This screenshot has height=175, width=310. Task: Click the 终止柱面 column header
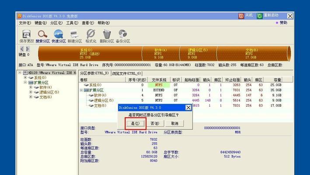pos(233,80)
